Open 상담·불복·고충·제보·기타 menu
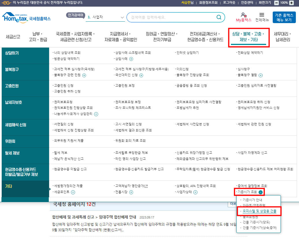 pos(248,37)
